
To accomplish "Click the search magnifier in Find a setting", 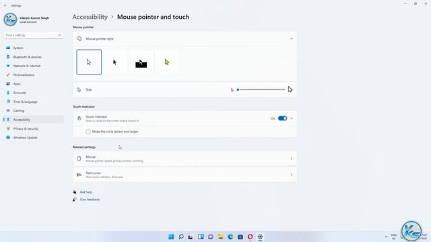I will [x=59, y=36].
